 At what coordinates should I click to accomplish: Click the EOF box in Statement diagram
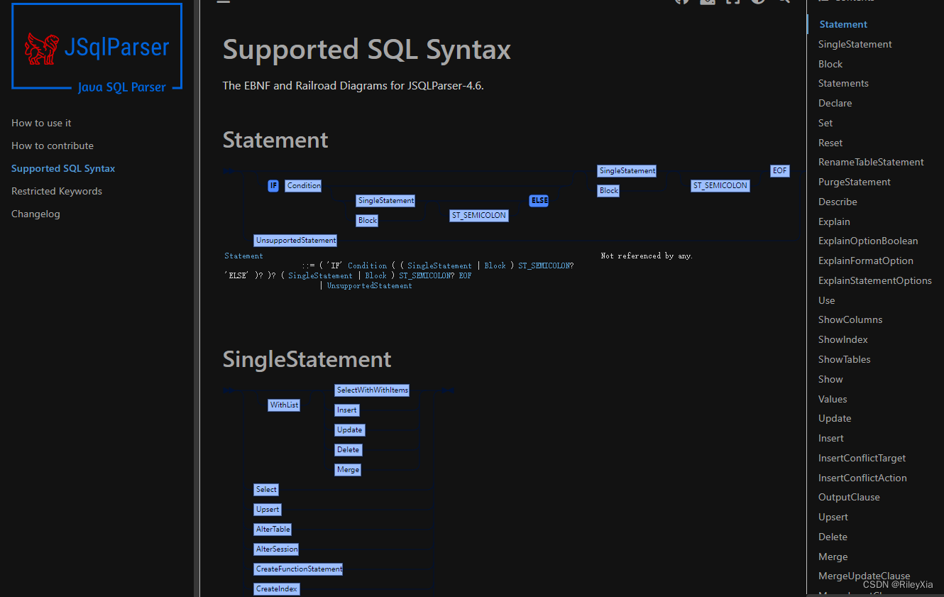coord(780,171)
